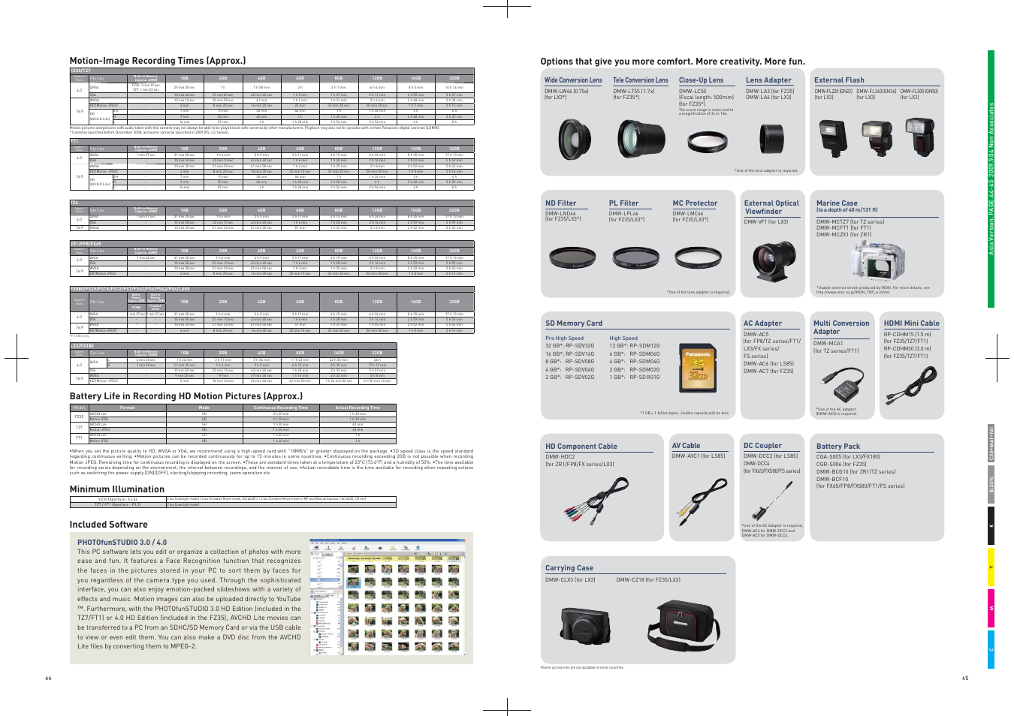Select the PL Filter disc image
This screenshot has width=1014, height=716.
(635, 258)
